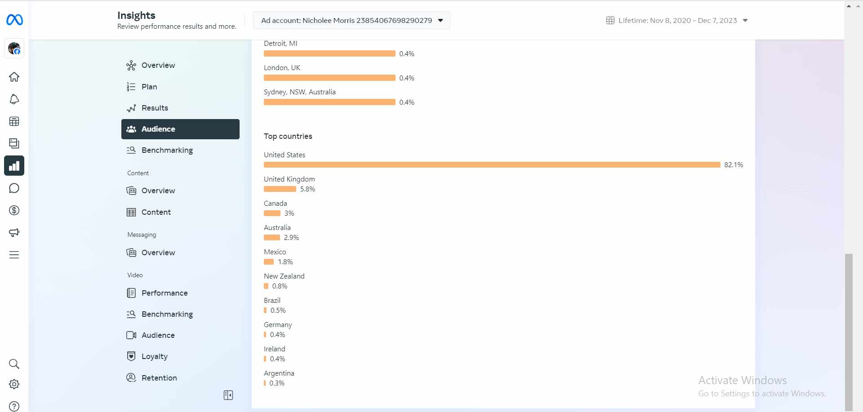The height and width of the screenshot is (412, 863).
Task: Open Notifications bell icon
Action: pyautogui.click(x=14, y=99)
